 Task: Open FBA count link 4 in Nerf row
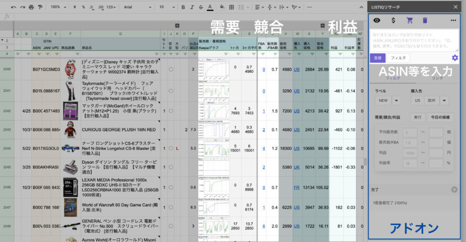coord(263,148)
